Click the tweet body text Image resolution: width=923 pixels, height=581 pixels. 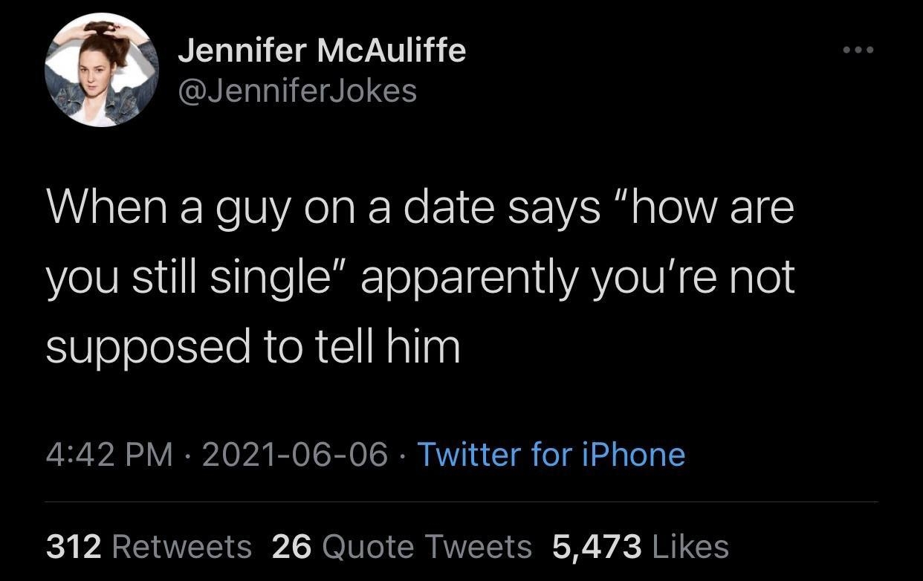click(x=421, y=276)
